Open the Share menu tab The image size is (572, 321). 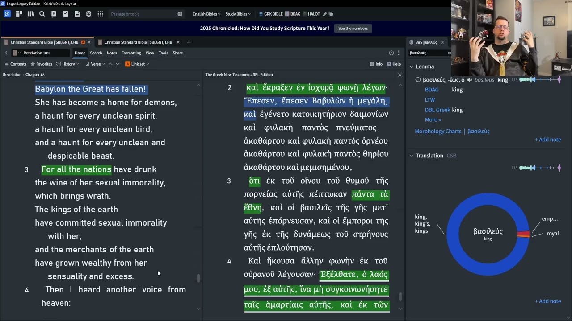tap(178, 53)
